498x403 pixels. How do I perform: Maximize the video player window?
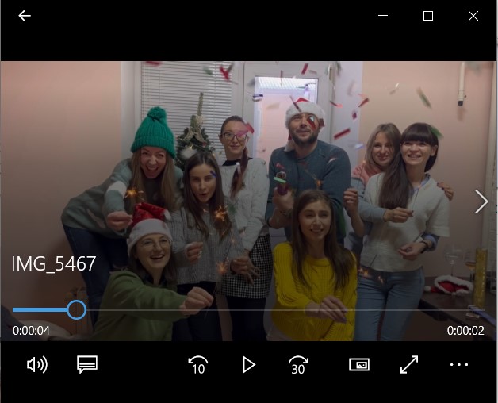point(428,16)
